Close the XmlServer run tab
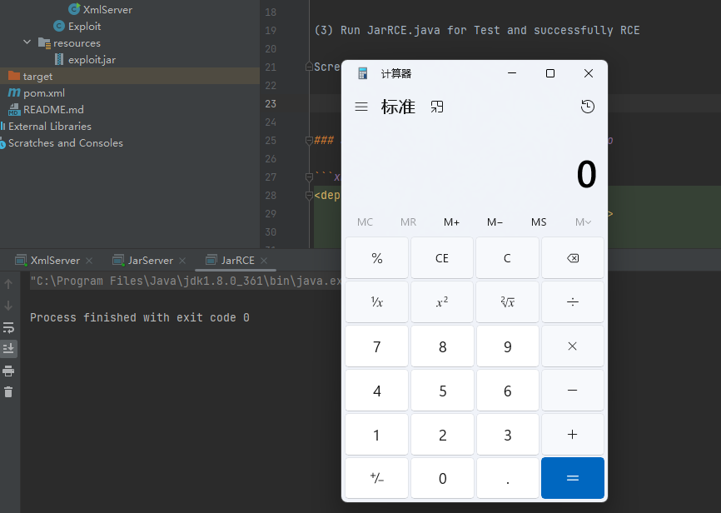 (89, 261)
